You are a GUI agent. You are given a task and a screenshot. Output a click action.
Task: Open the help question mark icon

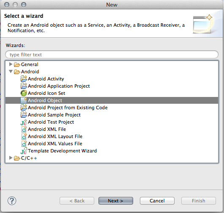tap(12, 201)
